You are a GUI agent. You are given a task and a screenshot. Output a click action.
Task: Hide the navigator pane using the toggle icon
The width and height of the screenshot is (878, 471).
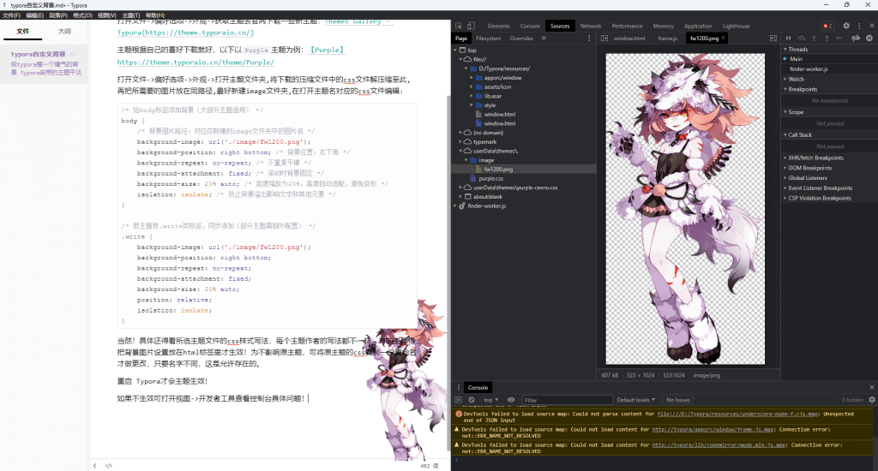click(x=604, y=39)
